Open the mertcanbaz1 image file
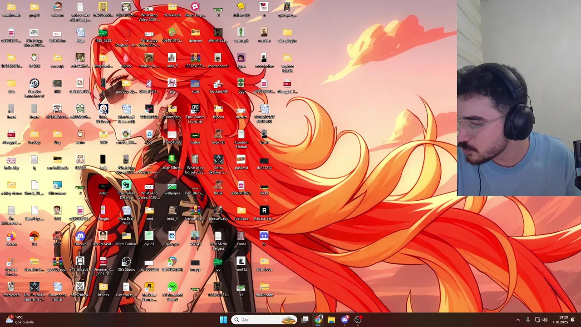 [x=218, y=60]
